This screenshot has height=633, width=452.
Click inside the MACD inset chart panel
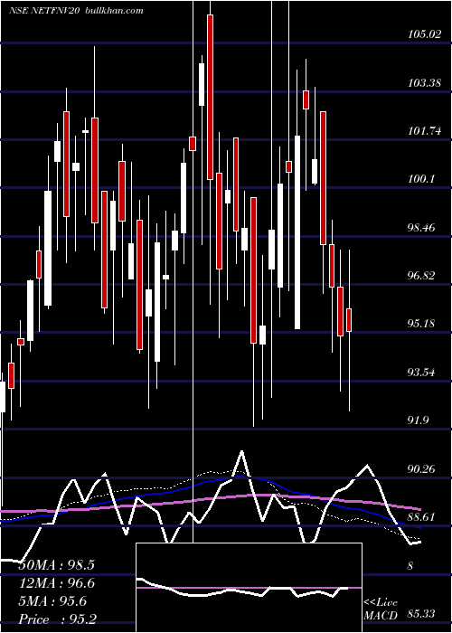[x=249, y=588]
